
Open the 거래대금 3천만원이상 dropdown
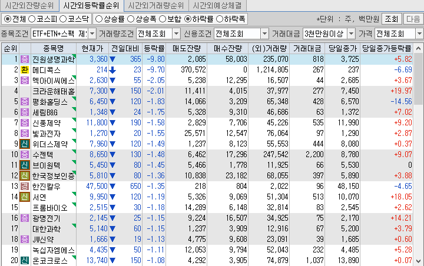pos(351,34)
